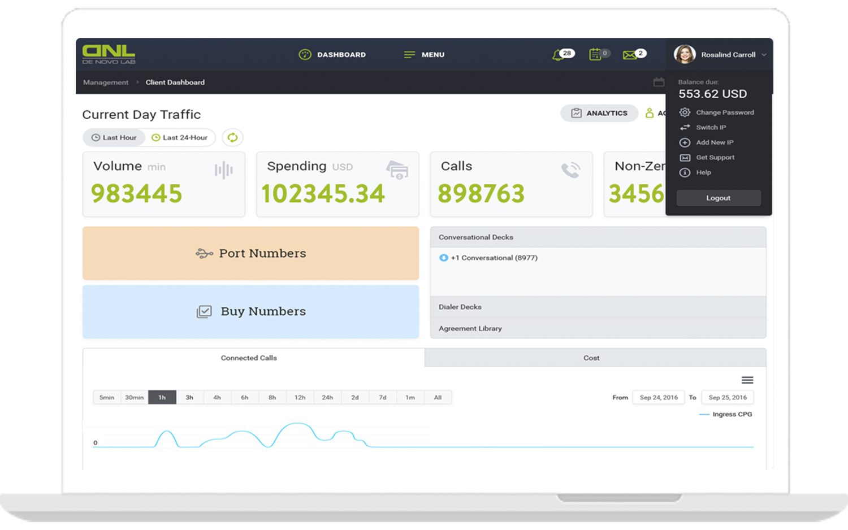Choose Get Support in user menu
848x530 pixels.
click(x=707, y=158)
